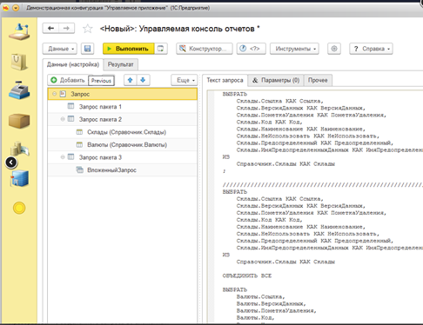Screen dimensions: 423x325
Task: Click the gear settings icon in toolbar
Action: click(x=334, y=49)
